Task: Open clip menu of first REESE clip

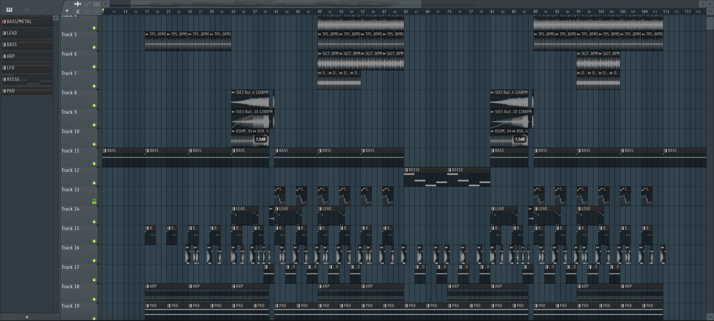Action: (406, 170)
